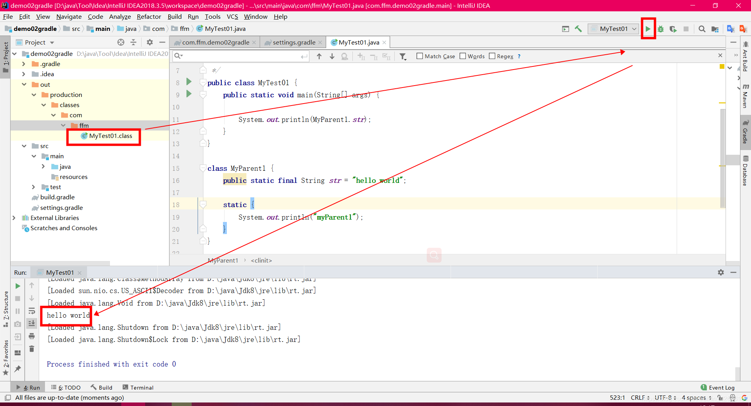Open Run panel settings gear
This screenshot has width=751, height=406.
(721, 272)
